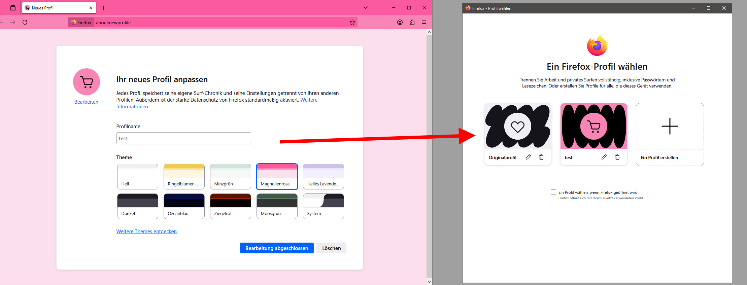
Task: Open a new tab with plus button
Action: (x=104, y=8)
